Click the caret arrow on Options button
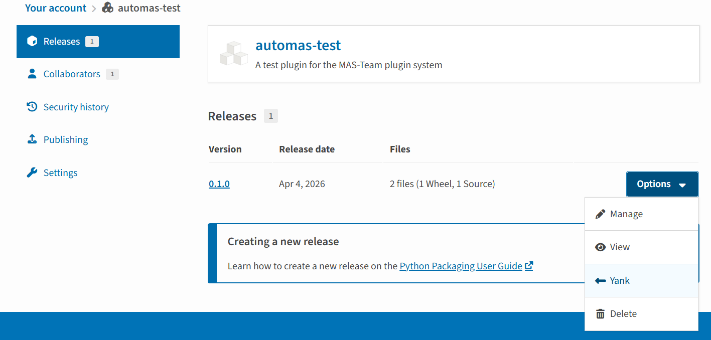The image size is (711, 340). (x=682, y=185)
